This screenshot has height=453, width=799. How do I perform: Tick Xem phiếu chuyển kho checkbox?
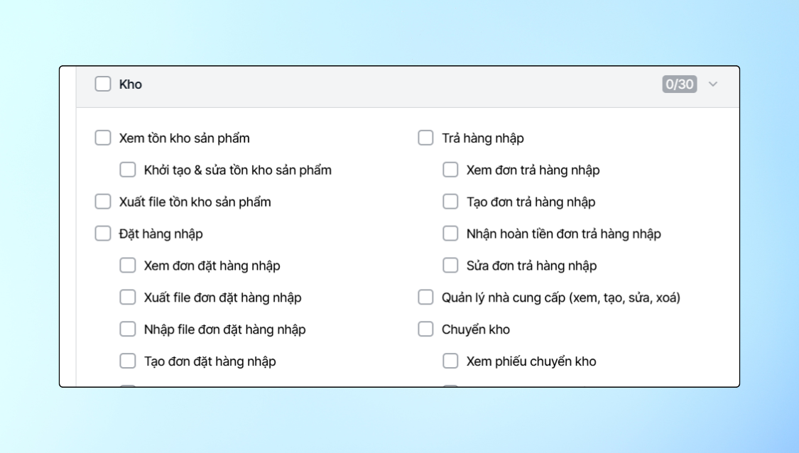coord(450,361)
